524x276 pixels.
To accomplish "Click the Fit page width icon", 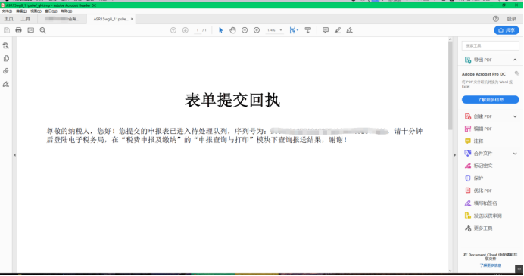I will 292,30.
